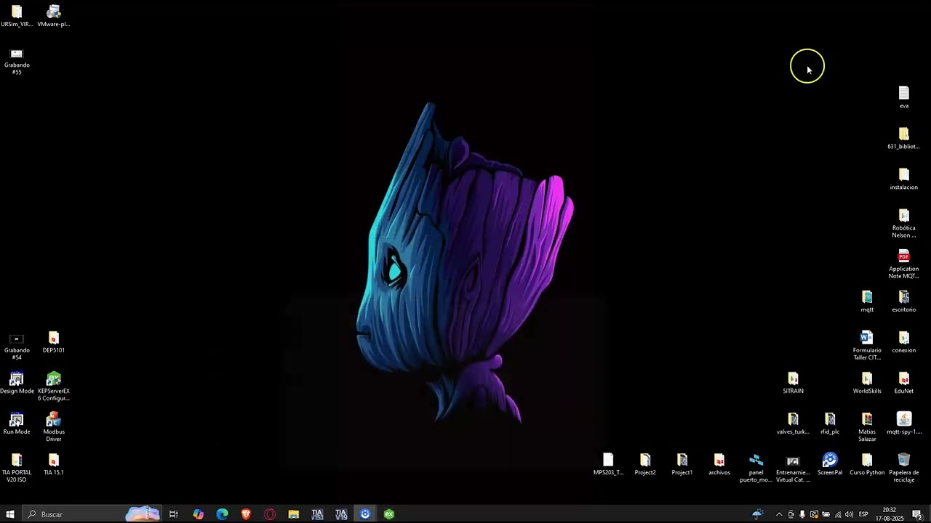Select the Run Mode shortcut
Viewport: 931px width, 523px height.
pos(17,424)
